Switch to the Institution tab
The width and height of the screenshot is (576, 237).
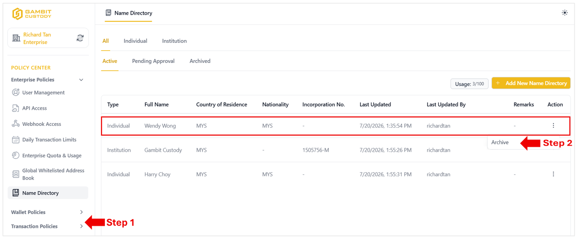coord(174,41)
